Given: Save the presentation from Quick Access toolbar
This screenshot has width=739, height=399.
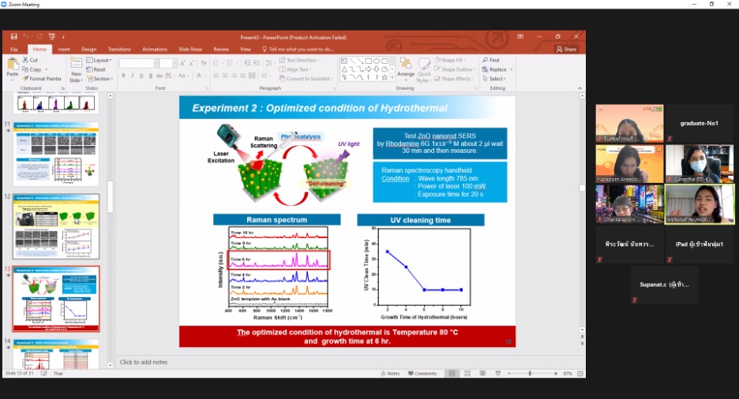Looking at the screenshot, I should 13,37.
